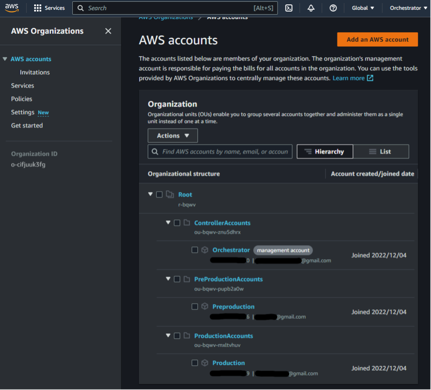The image size is (431, 390).
Task: Click the ControllerAccounts OU folder icon
Action: 186,222
